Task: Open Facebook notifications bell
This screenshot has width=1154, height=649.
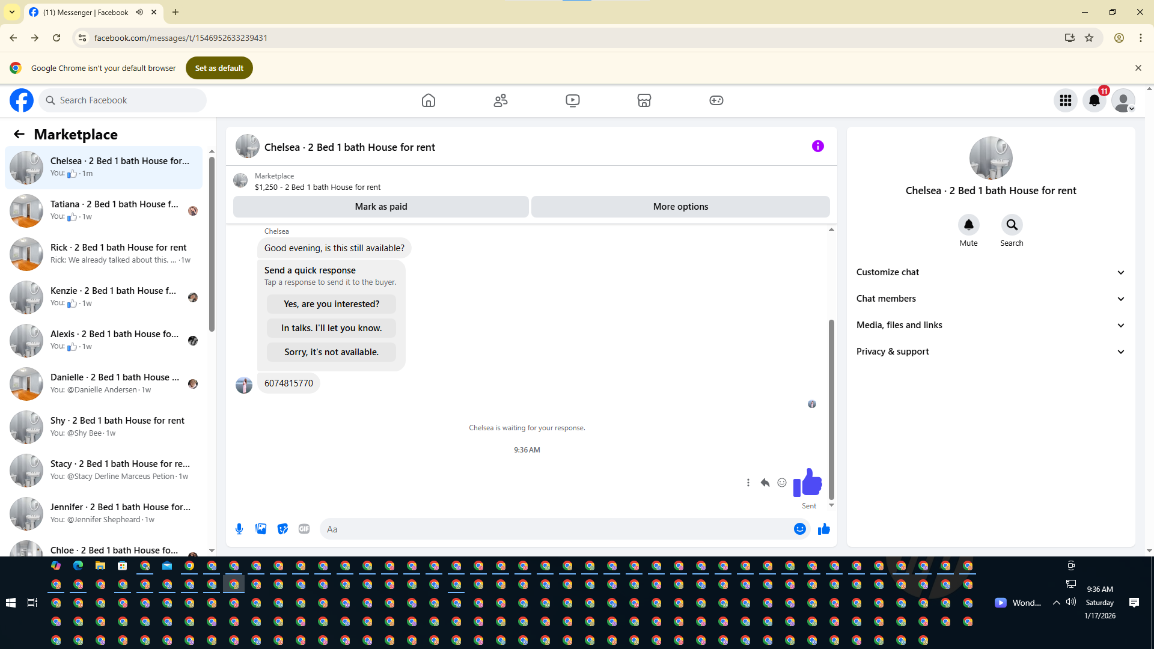Action: click(x=1094, y=100)
